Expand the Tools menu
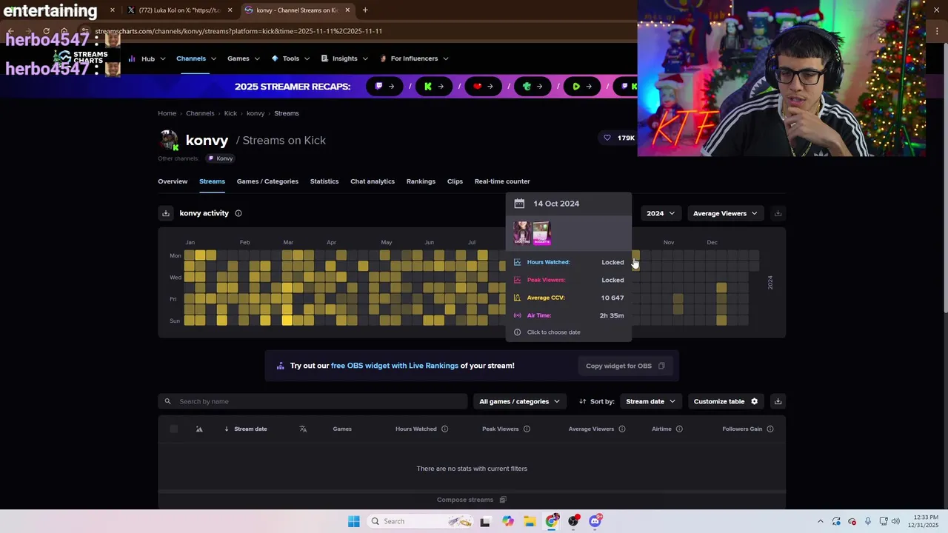Image resolution: width=948 pixels, height=533 pixels. pos(290,58)
